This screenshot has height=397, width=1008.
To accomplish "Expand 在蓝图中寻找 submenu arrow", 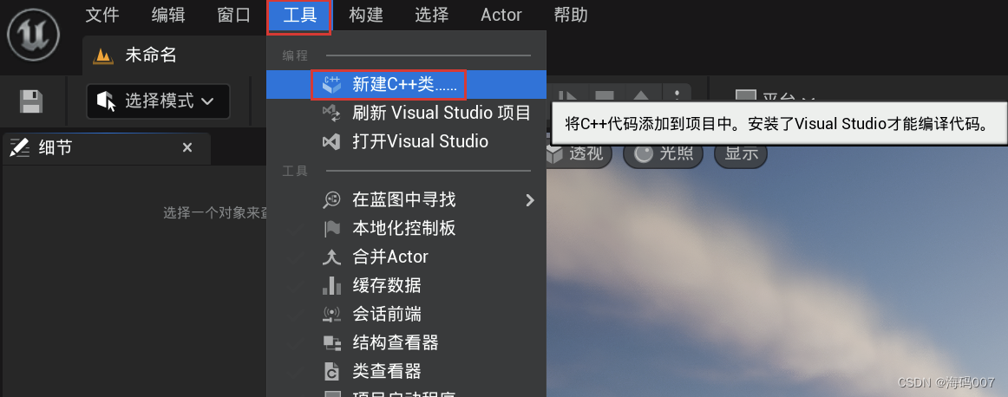I will pyautogui.click(x=530, y=200).
